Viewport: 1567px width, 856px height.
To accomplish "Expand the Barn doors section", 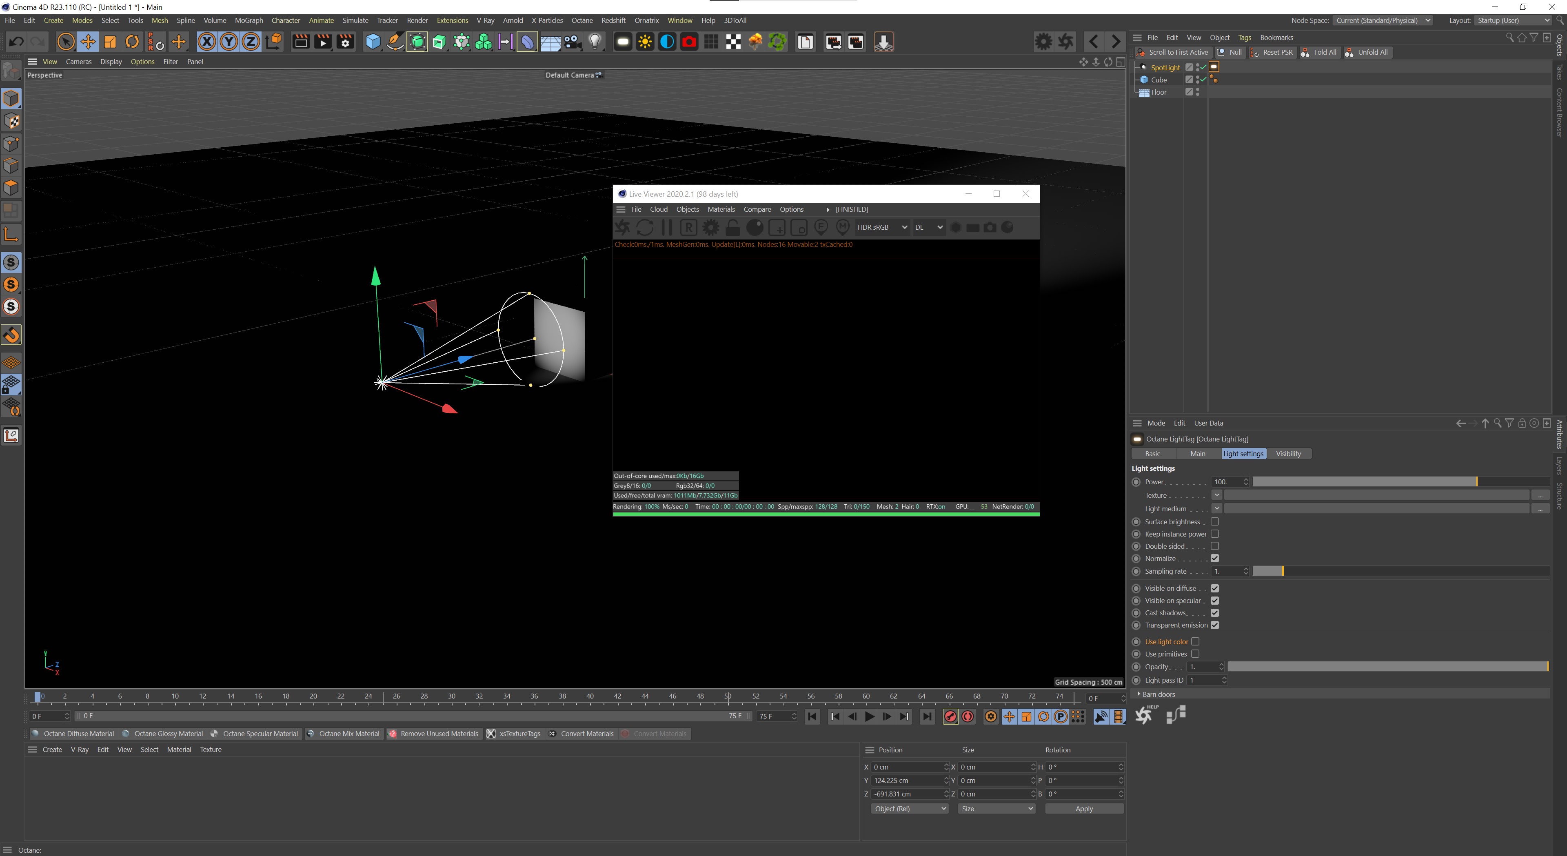I will pos(1139,694).
